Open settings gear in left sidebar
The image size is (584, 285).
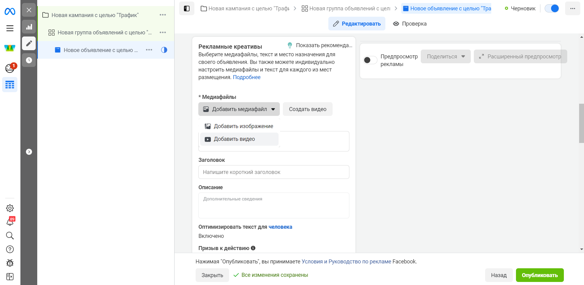pyautogui.click(x=10, y=208)
